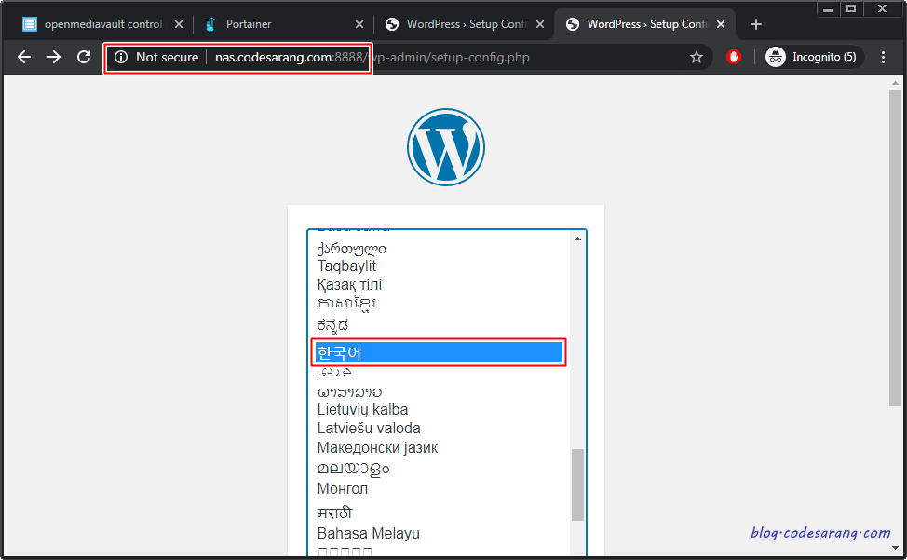The width and height of the screenshot is (907, 560).
Task: Click language list scroll up arrow
Action: tap(577, 239)
